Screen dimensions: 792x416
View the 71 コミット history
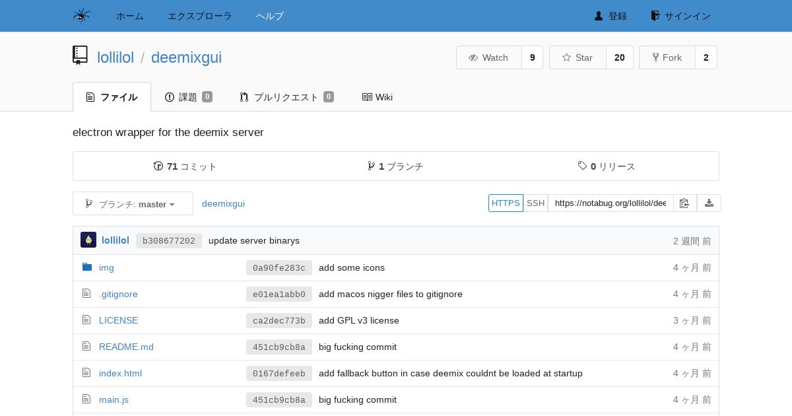tap(185, 166)
